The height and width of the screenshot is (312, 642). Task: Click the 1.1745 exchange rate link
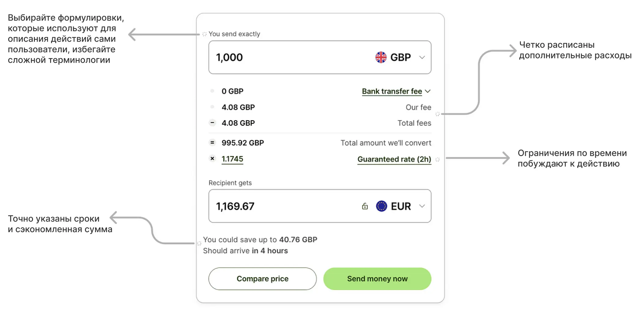(x=232, y=159)
